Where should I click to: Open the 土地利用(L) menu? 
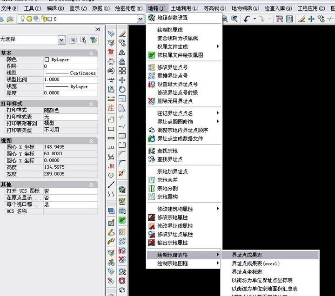[x=185, y=8]
